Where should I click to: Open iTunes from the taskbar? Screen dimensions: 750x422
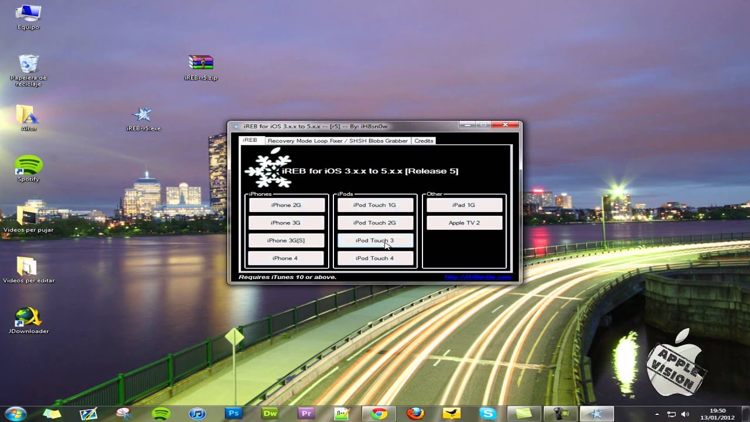tap(197, 413)
